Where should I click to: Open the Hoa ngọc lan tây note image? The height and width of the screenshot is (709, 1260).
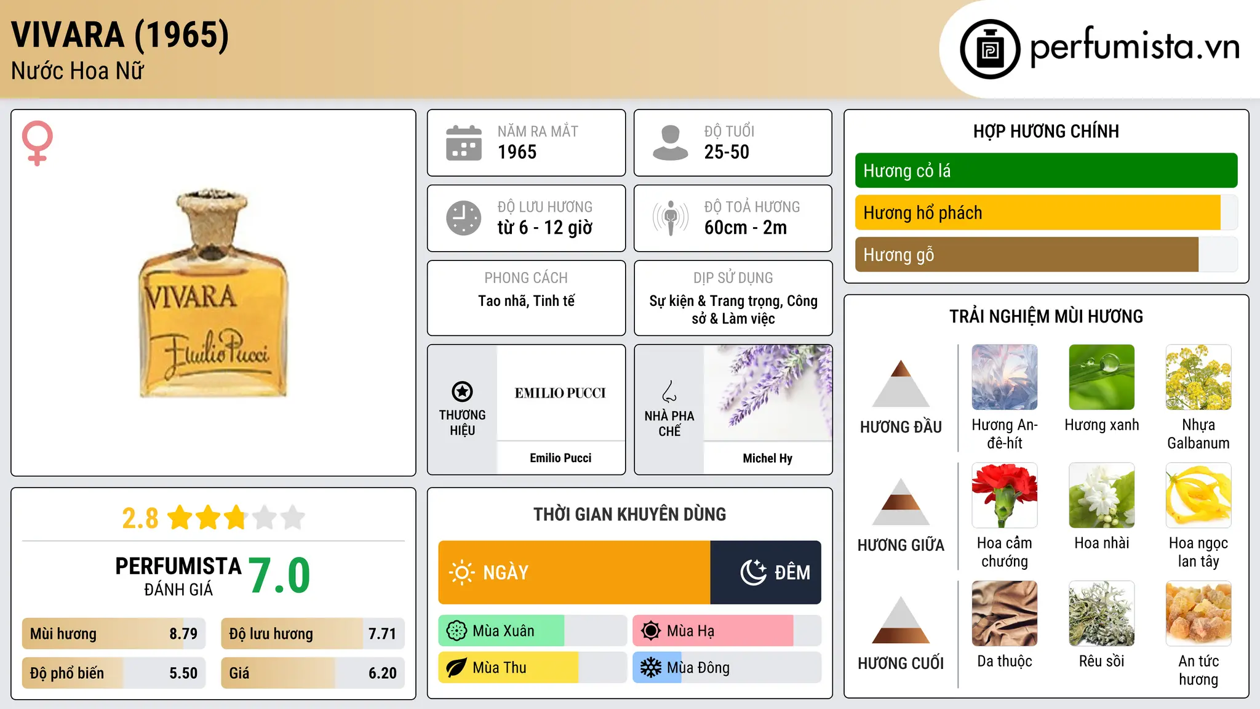point(1198,495)
